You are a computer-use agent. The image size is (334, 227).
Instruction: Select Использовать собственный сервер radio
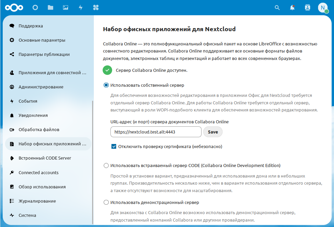(x=106, y=85)
